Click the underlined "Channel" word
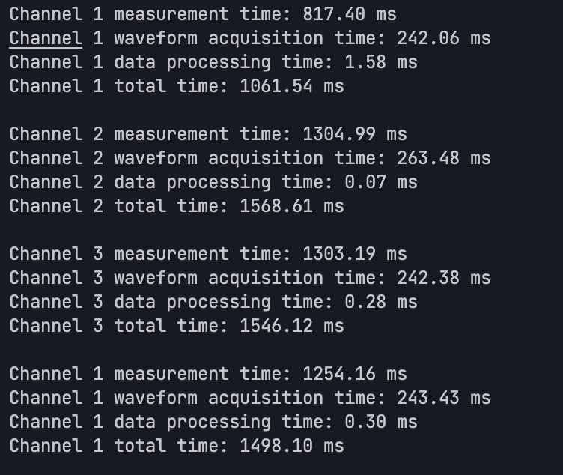Image resolution: width=563 pixels, height=475 pixels. click(x=46, y=38)
